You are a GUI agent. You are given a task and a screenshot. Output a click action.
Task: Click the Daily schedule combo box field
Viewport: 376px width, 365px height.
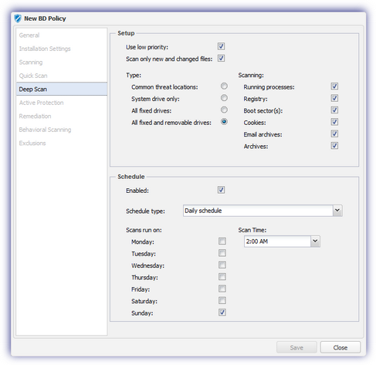[x=258, y=211]
